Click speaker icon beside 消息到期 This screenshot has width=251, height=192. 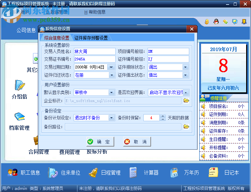[x=203, y=123]
